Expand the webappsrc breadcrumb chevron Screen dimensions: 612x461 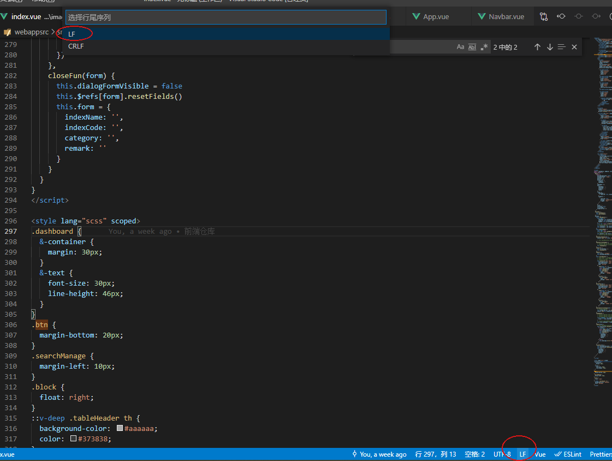coord(52,33)
